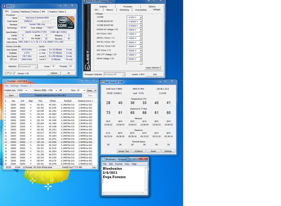Open the LinX Problem size dropdown

pos(26,91)
